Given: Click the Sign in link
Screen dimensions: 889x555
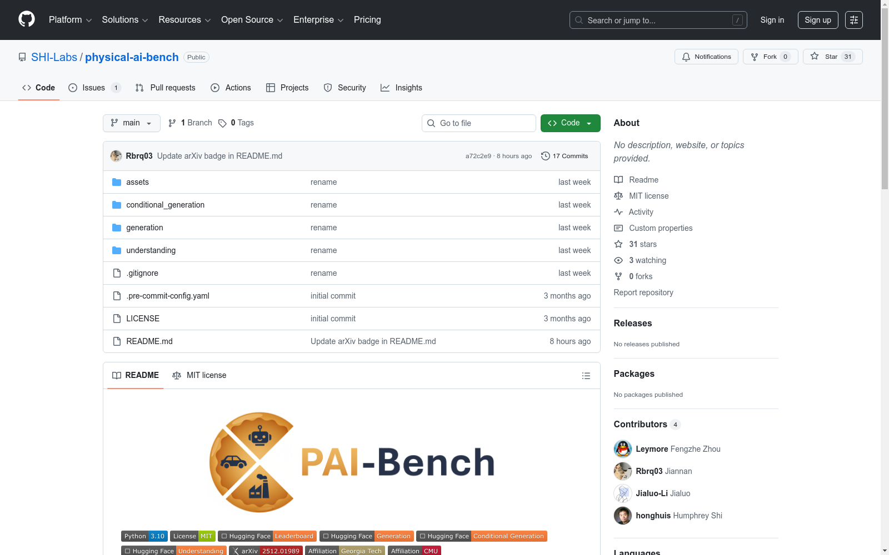Looking at the screenshot, I should click(x=772, y=20).
